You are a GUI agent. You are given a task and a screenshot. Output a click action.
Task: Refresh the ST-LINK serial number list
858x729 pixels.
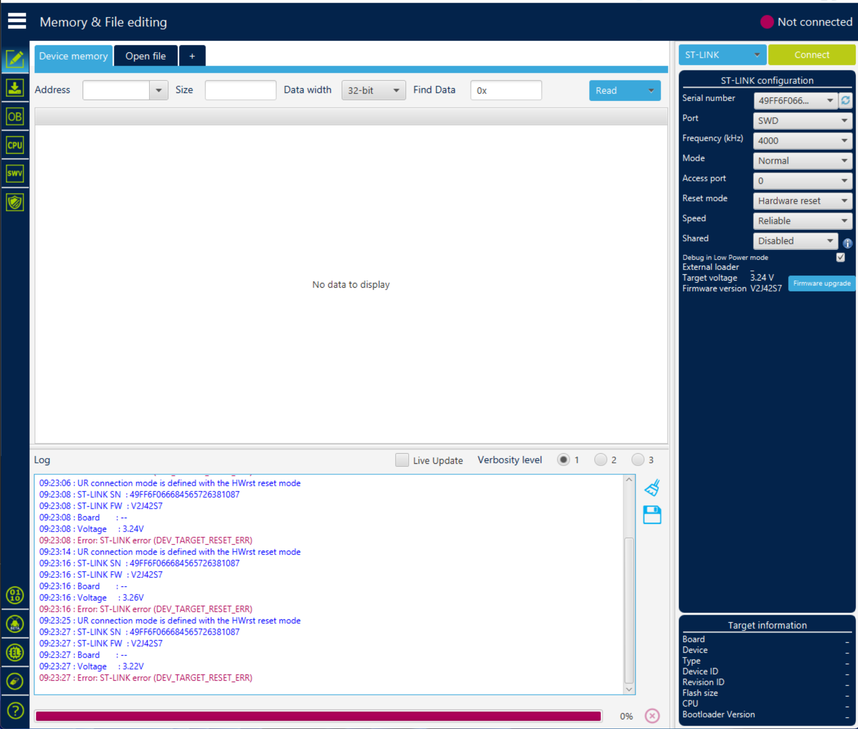[846, 100]
